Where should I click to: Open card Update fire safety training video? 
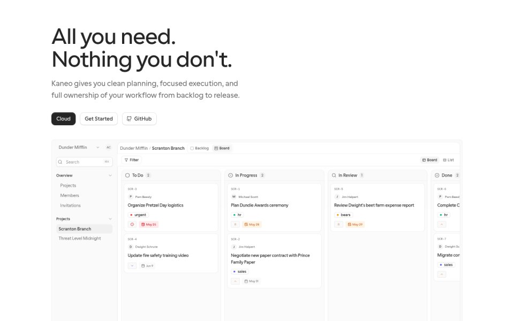(171, 253)
